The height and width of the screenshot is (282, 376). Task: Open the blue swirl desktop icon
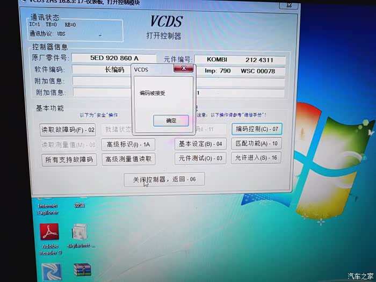pyautogui.click(x=51, y=271)
